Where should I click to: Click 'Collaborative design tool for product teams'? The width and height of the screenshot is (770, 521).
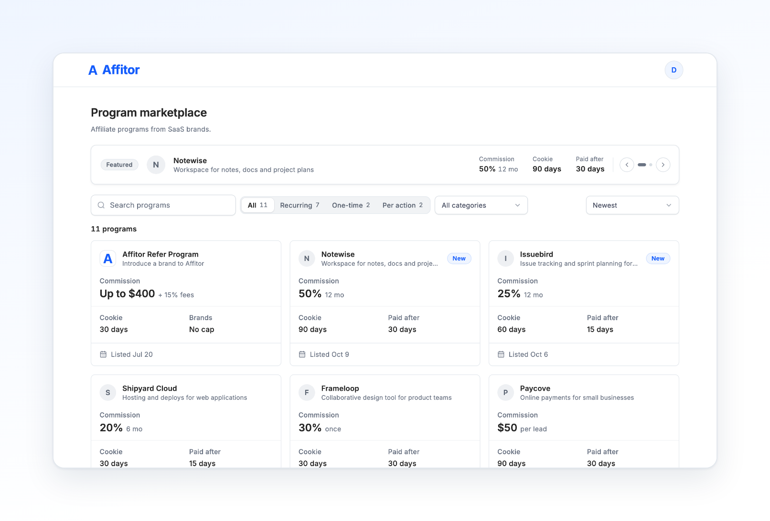pos(386,398)
